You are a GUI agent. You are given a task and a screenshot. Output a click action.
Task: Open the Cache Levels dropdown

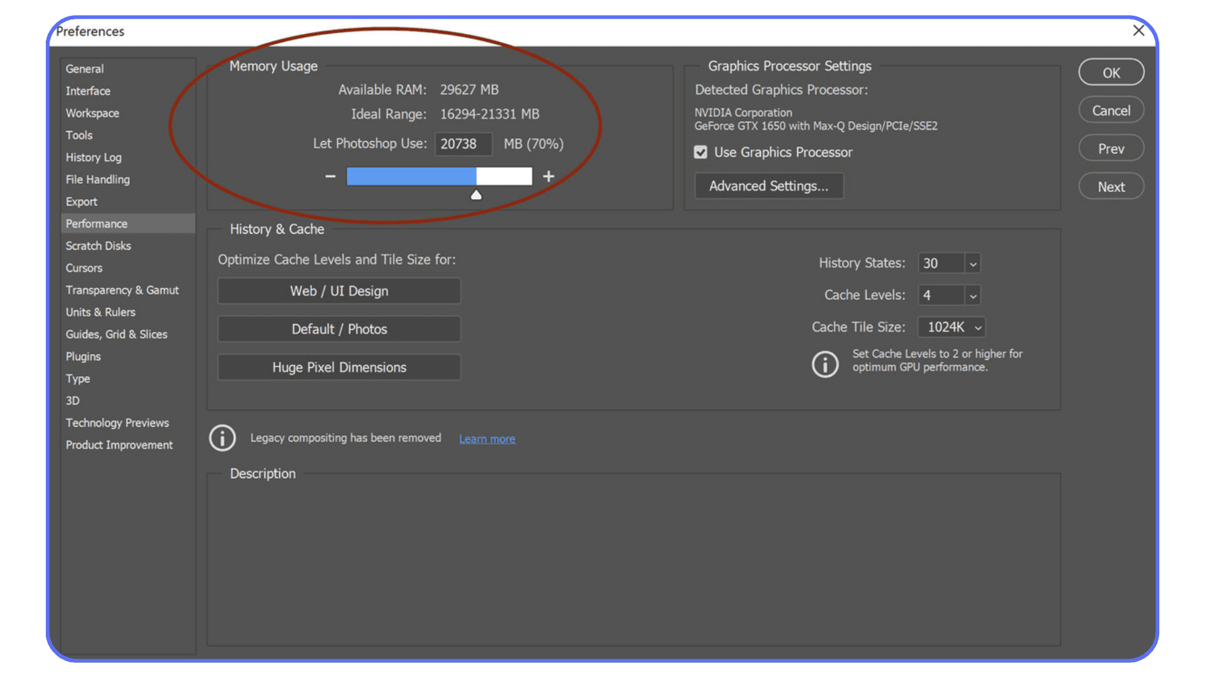[972, 295]
